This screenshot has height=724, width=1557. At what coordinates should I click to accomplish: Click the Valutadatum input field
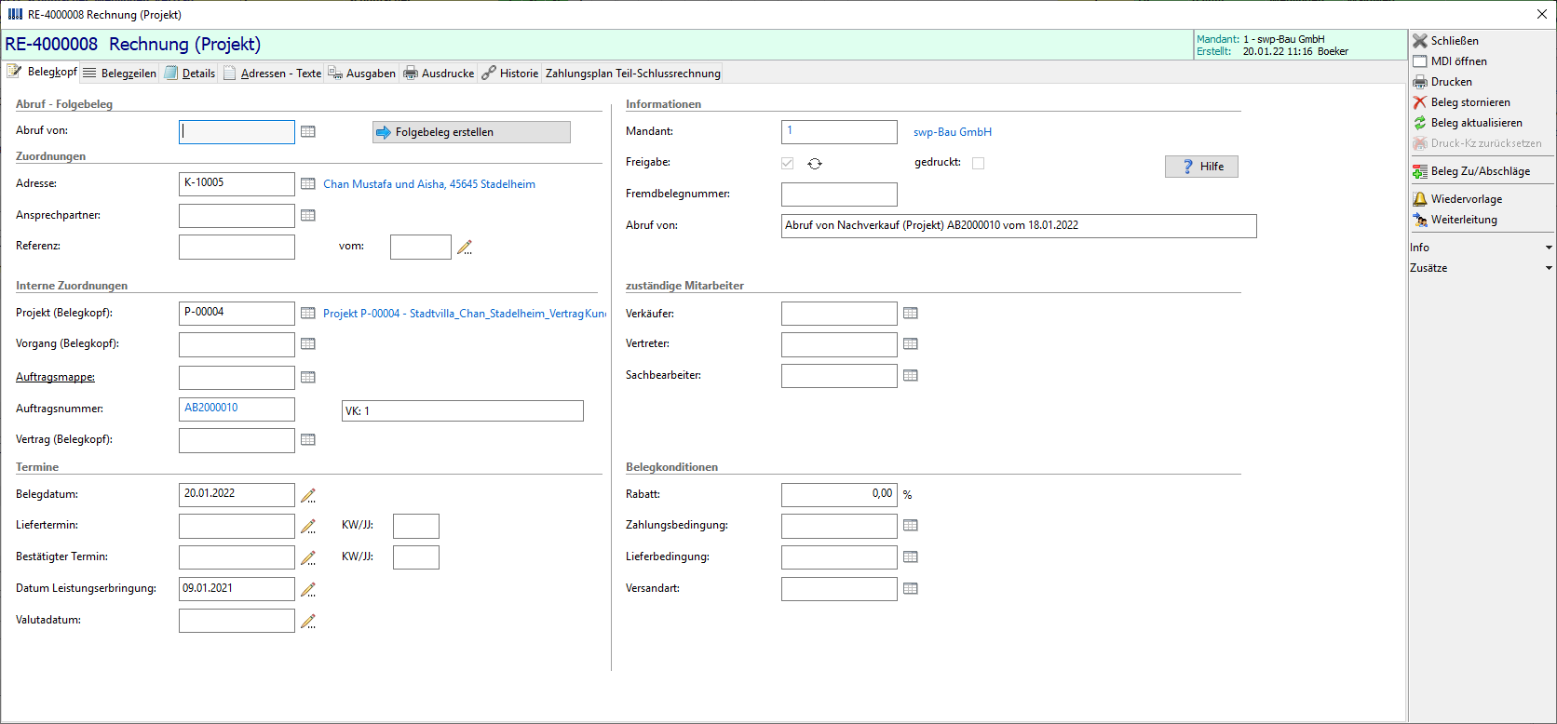(237, 621)
